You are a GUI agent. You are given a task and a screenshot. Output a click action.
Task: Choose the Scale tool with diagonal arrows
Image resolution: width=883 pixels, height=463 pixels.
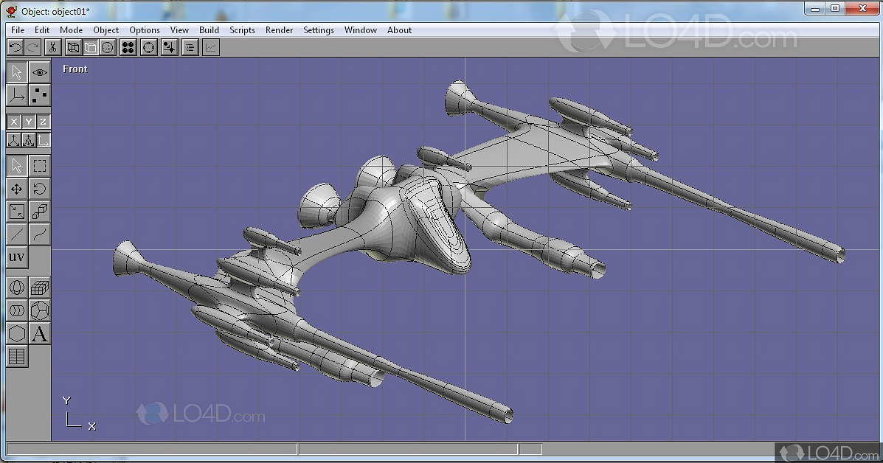click(17, 212)
